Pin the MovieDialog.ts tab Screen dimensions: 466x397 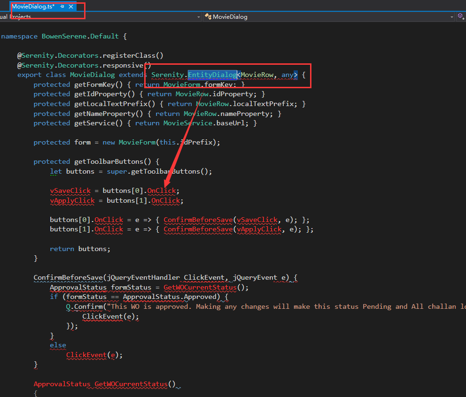click(x=62, y=7)
